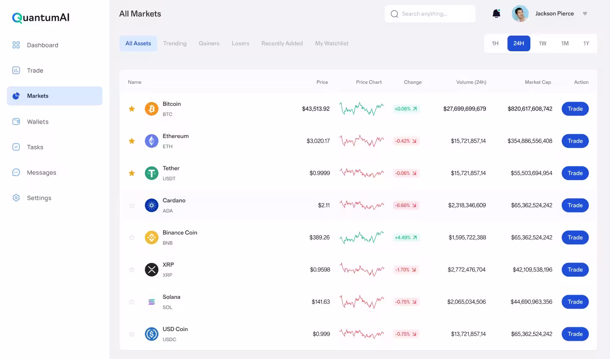Switch to the Losers tab

[x=241, y=43]
